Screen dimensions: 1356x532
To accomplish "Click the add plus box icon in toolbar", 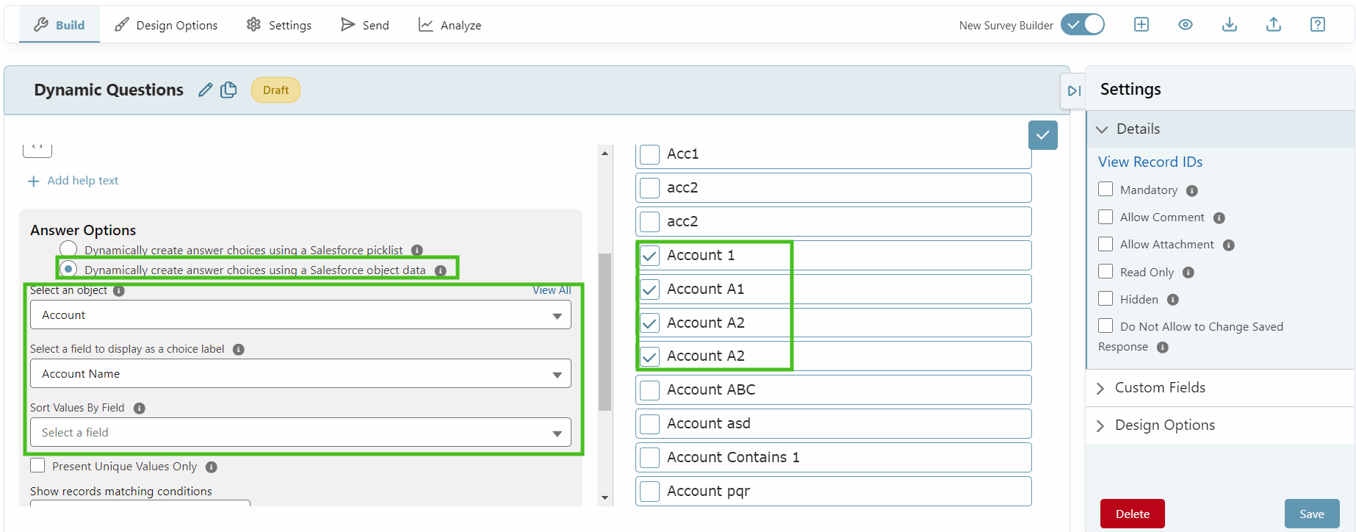I will (x=1141, y=24).
